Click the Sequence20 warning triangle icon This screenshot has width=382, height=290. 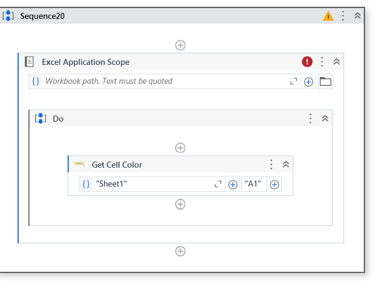[x=328, y=16]
